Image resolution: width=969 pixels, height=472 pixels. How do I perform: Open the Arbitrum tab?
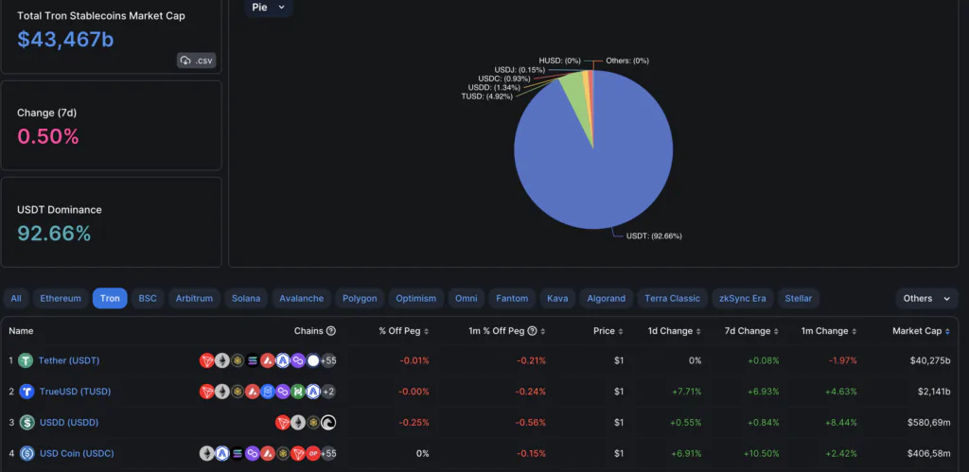[x=194, y=298]
